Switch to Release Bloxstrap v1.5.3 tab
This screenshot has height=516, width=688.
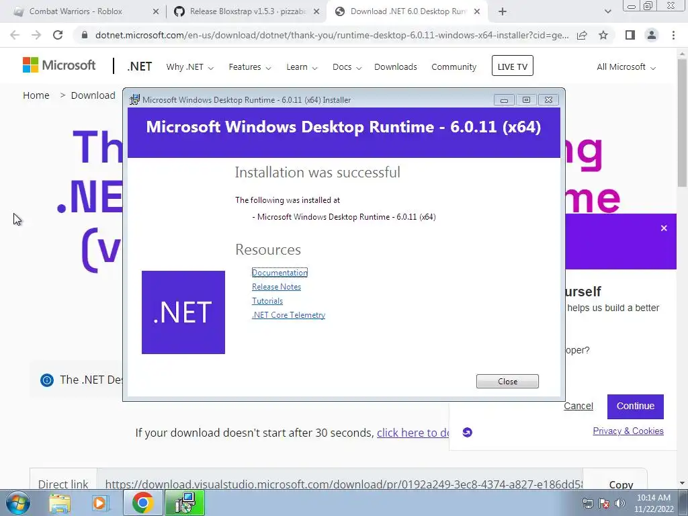click(x=247, y=11)
